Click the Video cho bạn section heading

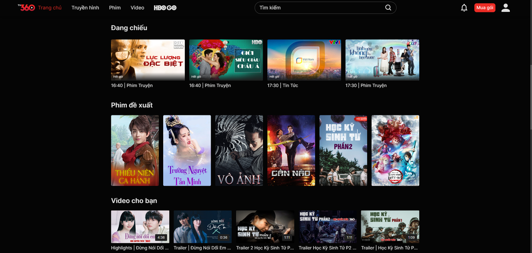pos(134,201)
